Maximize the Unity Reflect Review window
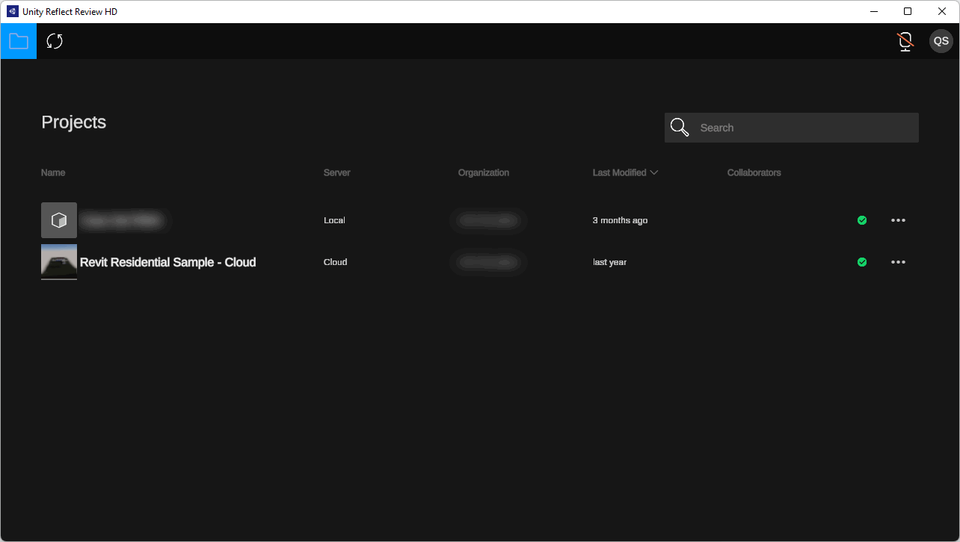 (908, 11)
